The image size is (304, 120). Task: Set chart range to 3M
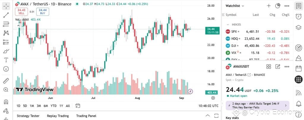[39, 106]
